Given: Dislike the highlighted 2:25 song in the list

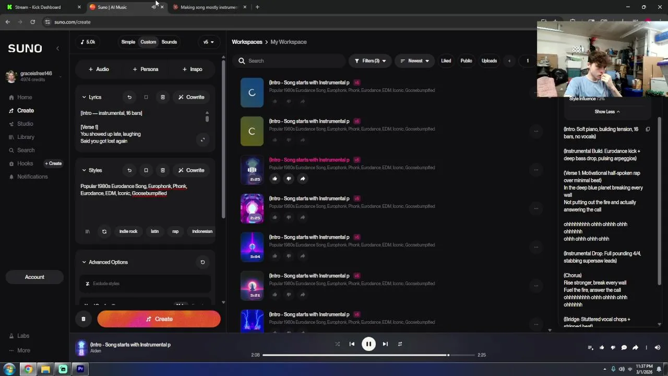Looking at the screenshot, I should (x=289, y=179).
